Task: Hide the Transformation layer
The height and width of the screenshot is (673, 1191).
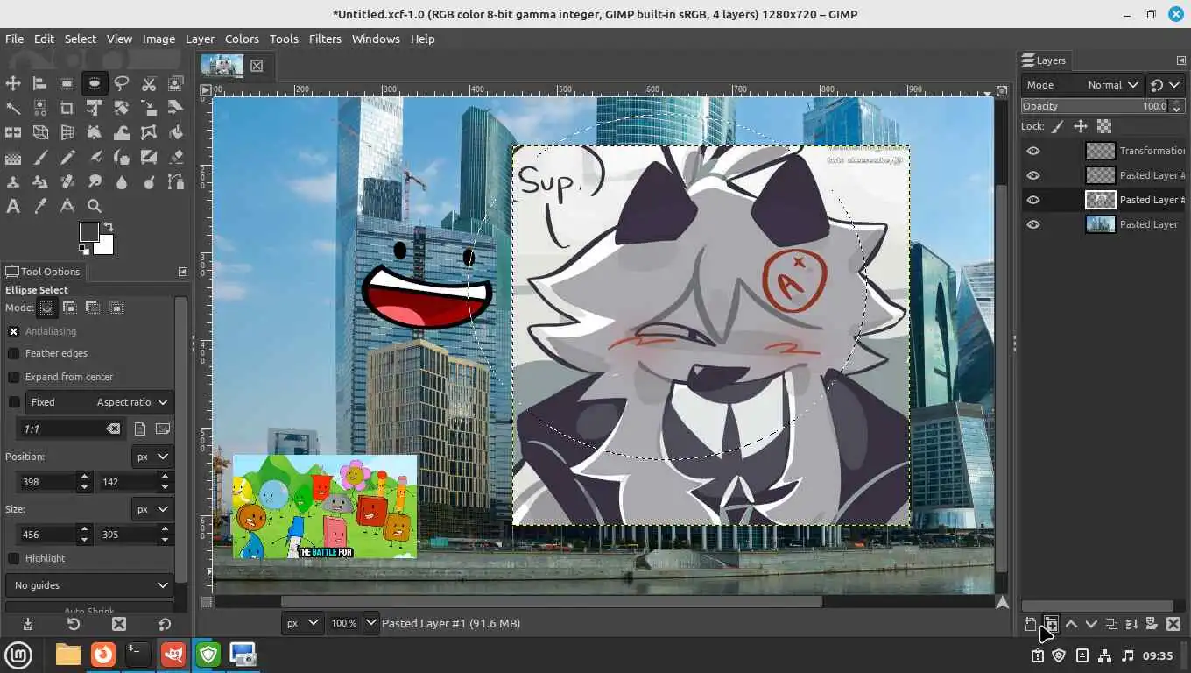Action: coord(1033,151)
